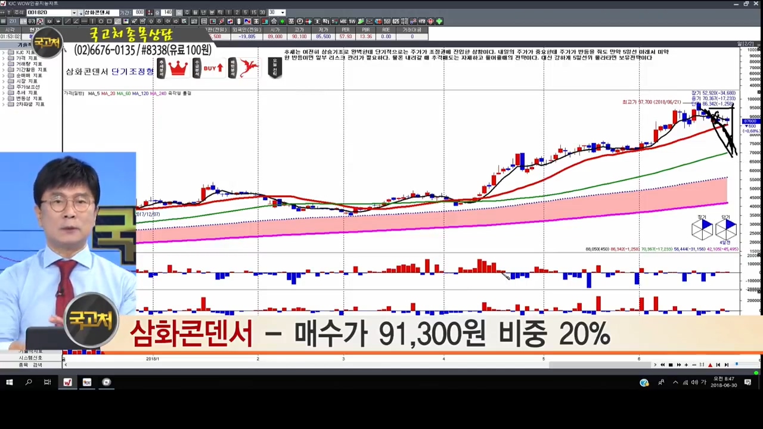
Task: Select the rectangle drawing tool in toolbar
Action: [109, 21]
